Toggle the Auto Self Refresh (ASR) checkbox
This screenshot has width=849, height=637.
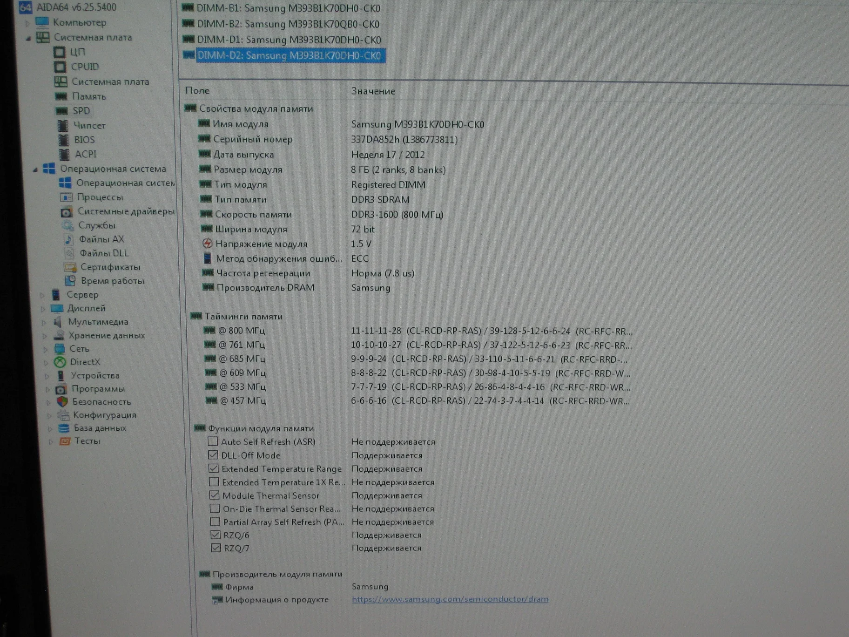213,441
